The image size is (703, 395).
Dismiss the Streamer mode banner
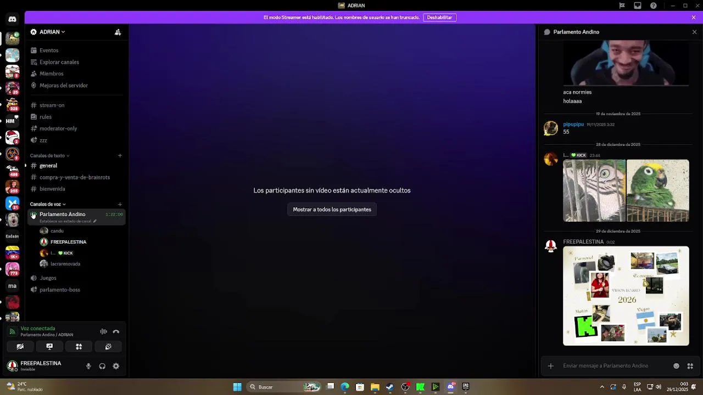[x=694, y=18]
